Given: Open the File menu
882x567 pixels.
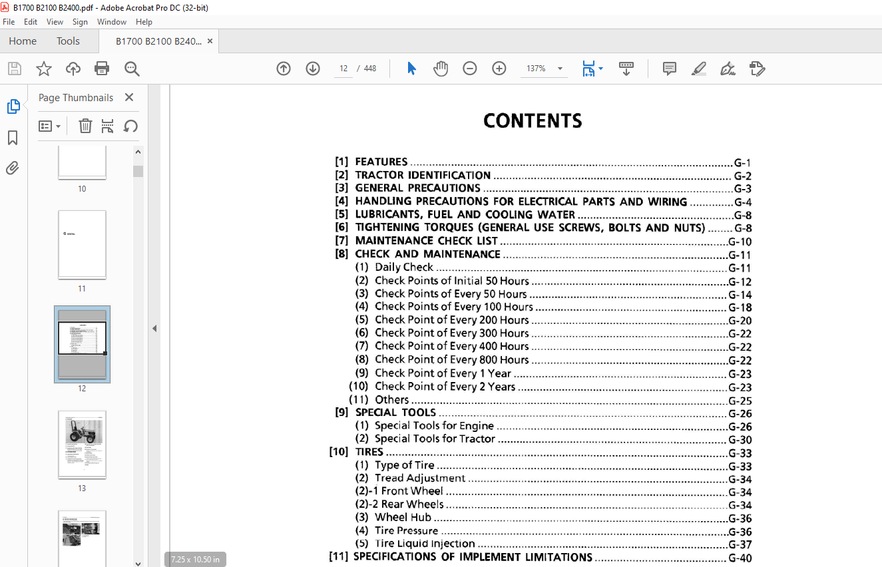Looking at the screenshot, I should coord(9,22).
